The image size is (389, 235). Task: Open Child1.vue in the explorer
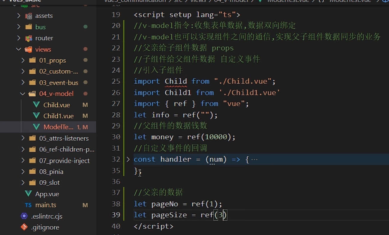tap(59, 116)
